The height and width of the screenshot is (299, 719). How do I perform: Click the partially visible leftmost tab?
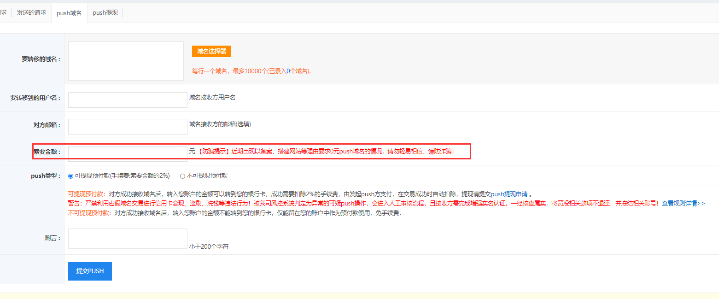pyautogui.click(x=4, y=13)
